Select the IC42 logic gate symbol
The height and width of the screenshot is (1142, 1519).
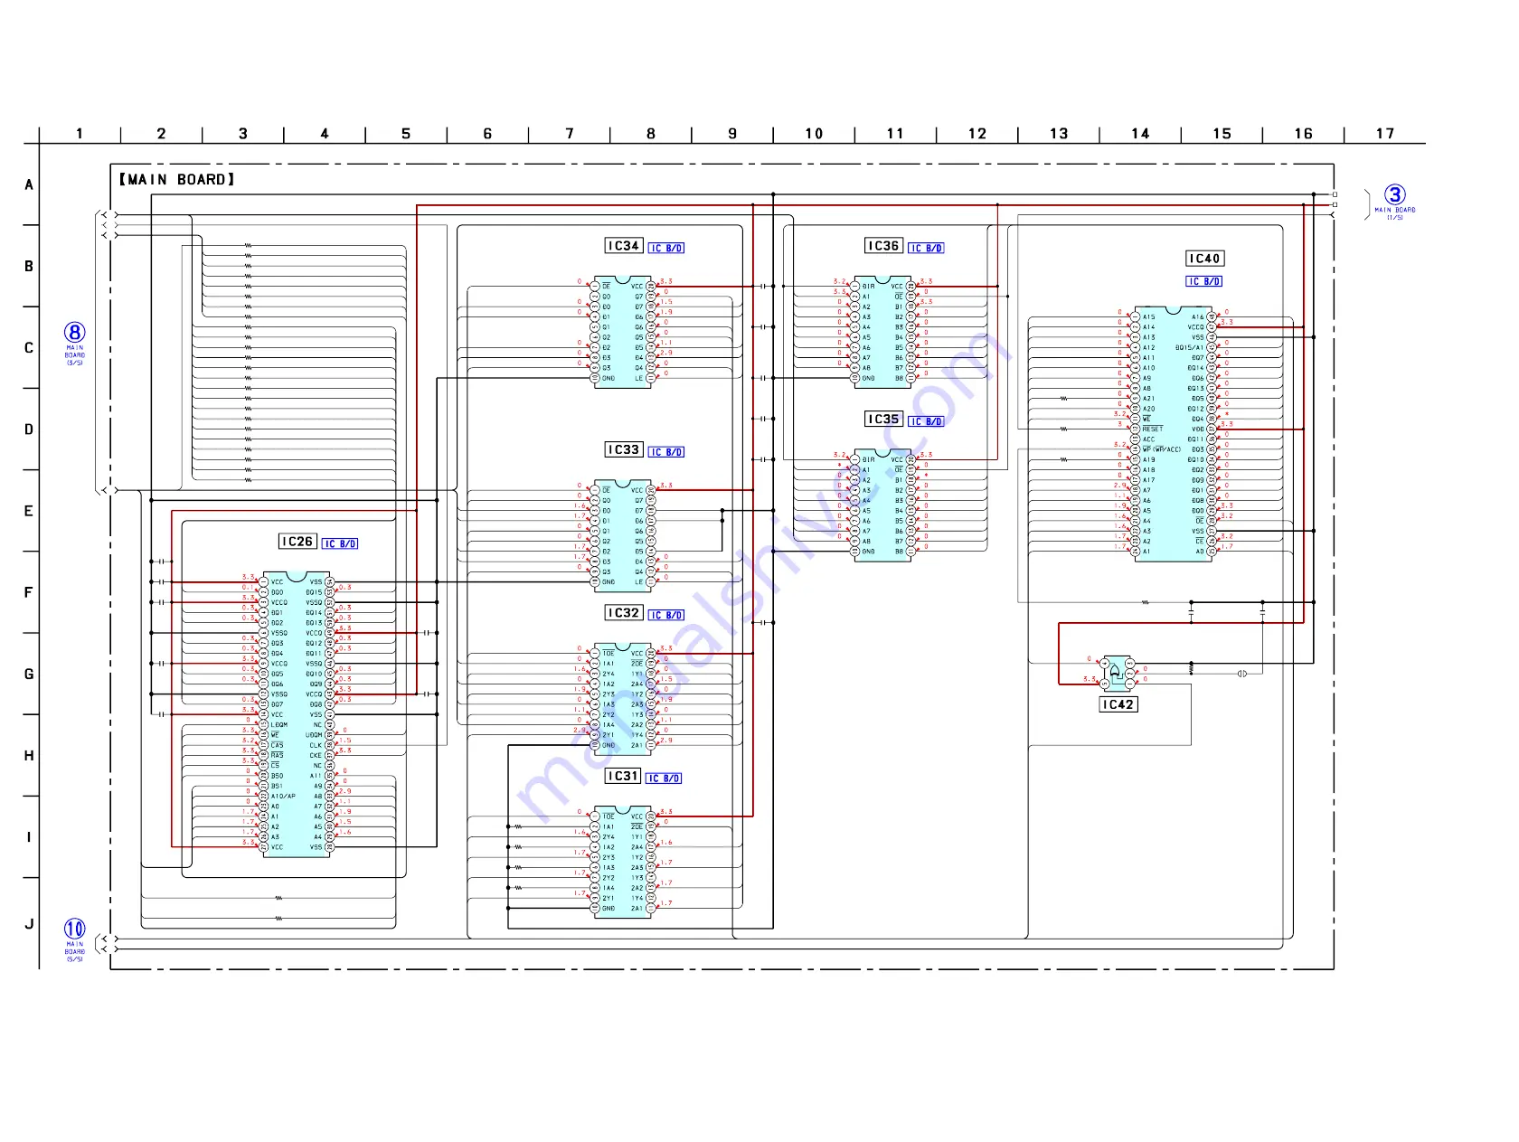(x=1116, y=674)
